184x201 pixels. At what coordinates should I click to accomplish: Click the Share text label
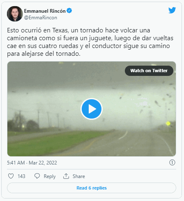click(79, 176)
